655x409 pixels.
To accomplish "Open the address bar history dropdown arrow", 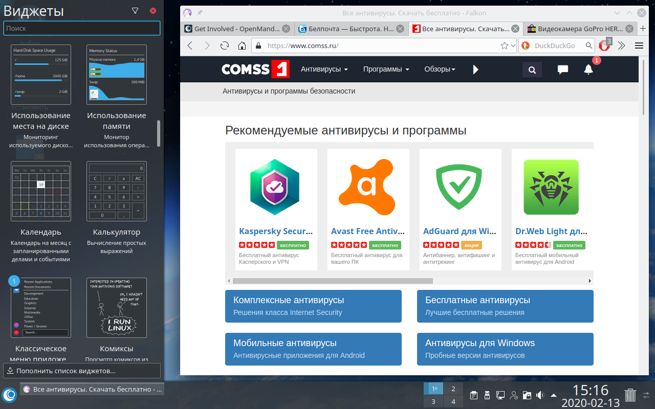I will (513, 46).
